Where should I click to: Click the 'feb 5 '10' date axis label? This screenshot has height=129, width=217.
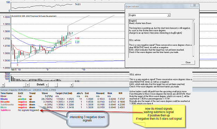[x=16, y=69]
